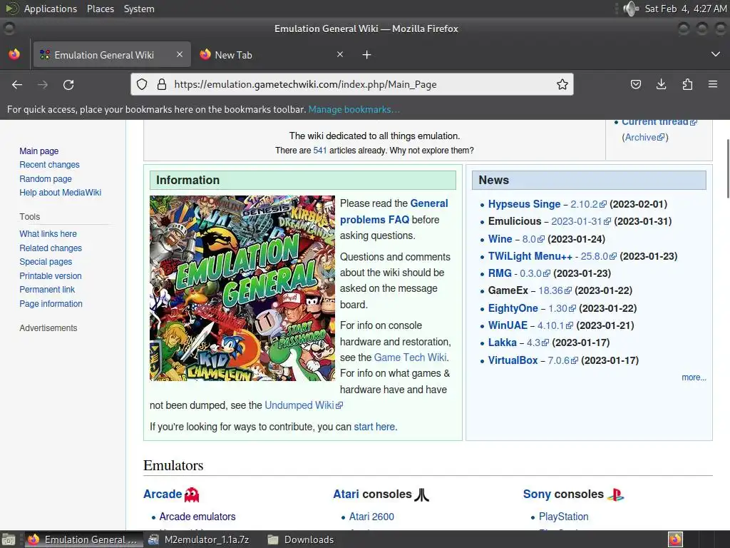Open the Save to Pocket icon
The width and height of the screenshot is (730, 548).
[x=635, y=84]
